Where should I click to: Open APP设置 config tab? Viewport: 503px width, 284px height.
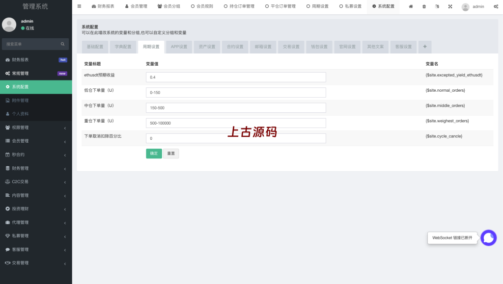pyautogui.click(x=179, y=47)
